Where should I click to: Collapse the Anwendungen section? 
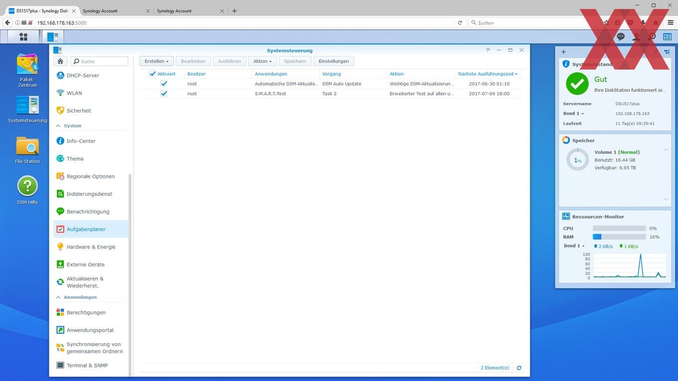pos(58,297)
